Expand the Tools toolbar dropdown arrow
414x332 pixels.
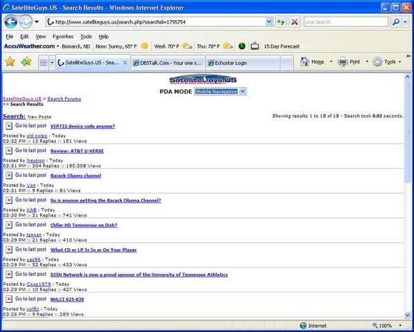pyautogui.click(x=399, y=62)
